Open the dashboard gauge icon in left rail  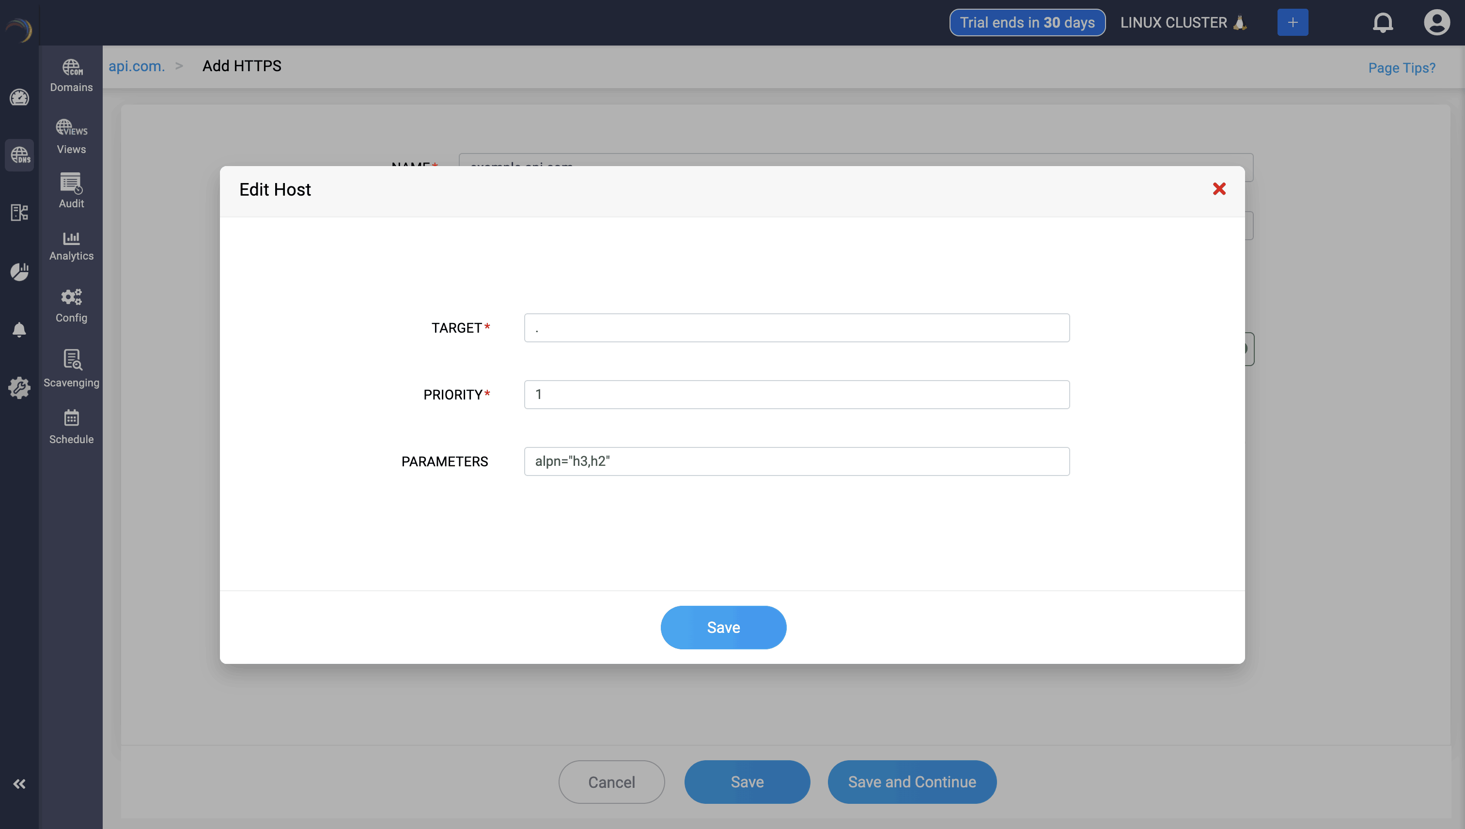19,97
